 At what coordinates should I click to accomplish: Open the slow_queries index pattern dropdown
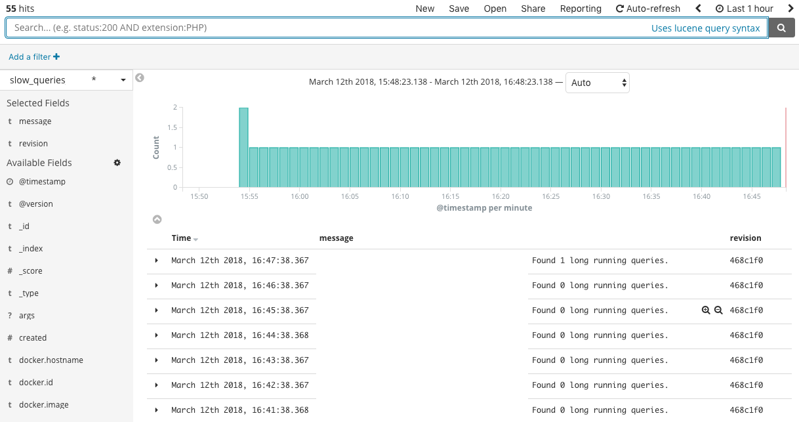pyautogui.click(x=66, y=80)
